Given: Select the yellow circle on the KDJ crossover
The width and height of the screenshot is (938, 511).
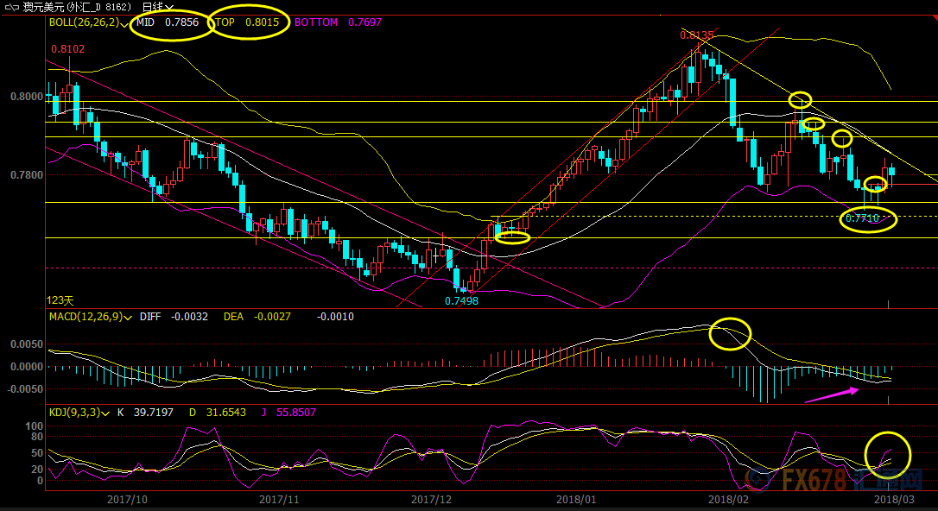Looking at the screenshot, I should click(x=888, y=454).
